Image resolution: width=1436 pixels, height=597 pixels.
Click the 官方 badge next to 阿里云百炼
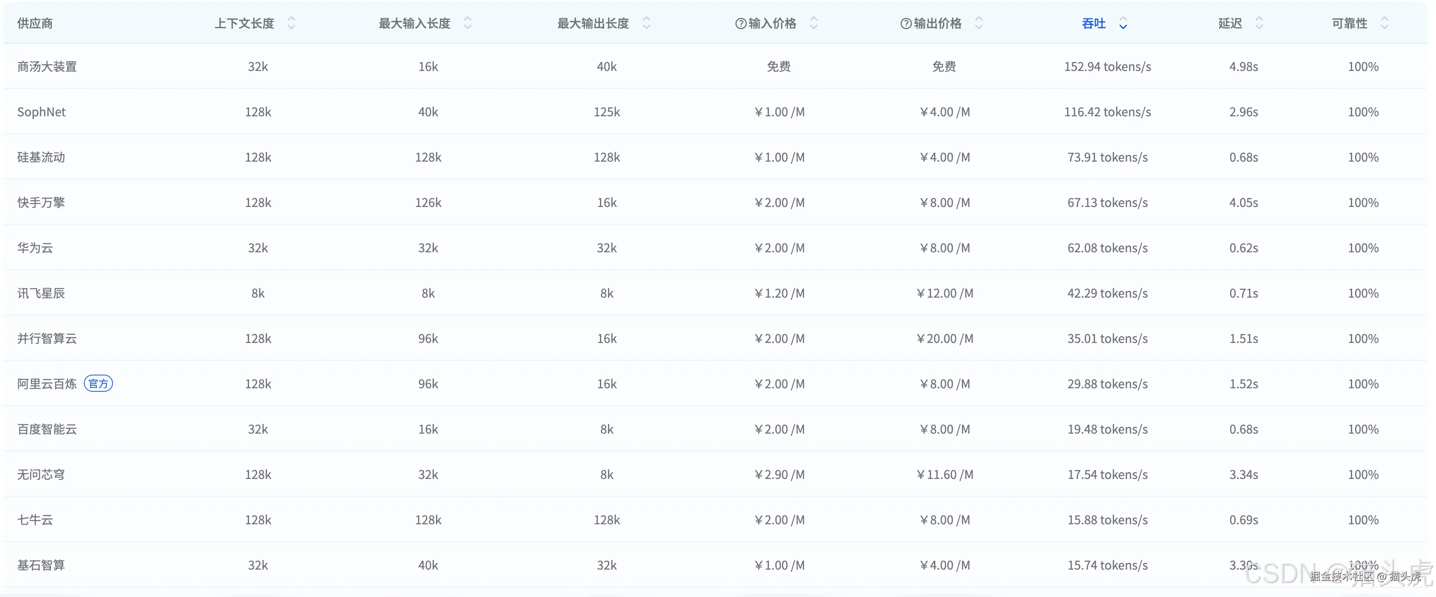(x=98, y=384)
